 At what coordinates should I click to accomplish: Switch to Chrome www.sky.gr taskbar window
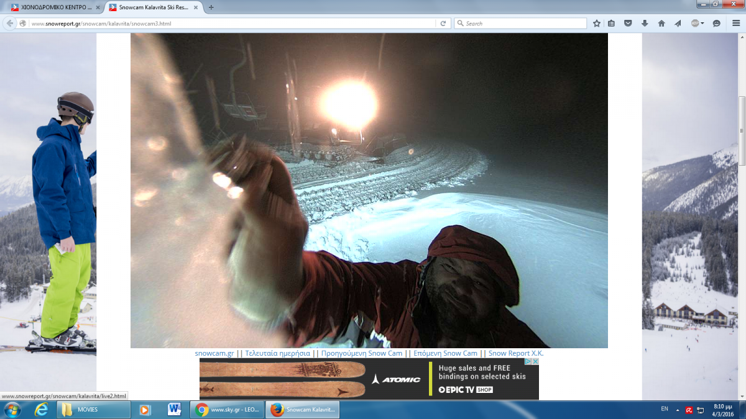(x=228, y=410)
